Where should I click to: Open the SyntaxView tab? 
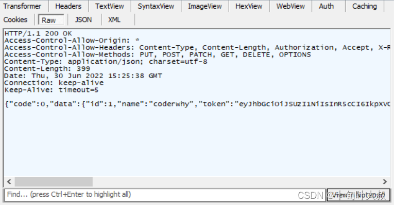point(156,6)
